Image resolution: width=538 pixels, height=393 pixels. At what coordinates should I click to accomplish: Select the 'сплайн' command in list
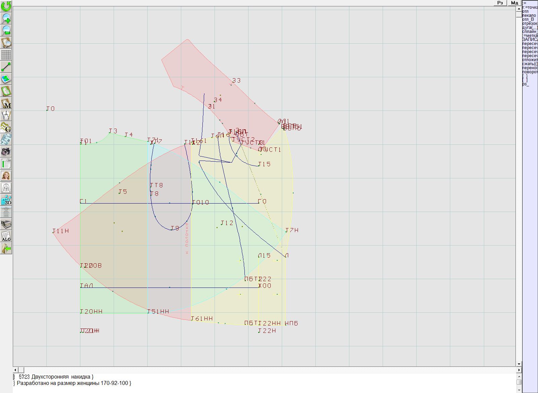pyautogui.click(x=530, y=32)
